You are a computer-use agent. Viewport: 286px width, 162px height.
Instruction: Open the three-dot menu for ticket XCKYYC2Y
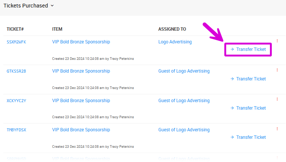point(277,99)
